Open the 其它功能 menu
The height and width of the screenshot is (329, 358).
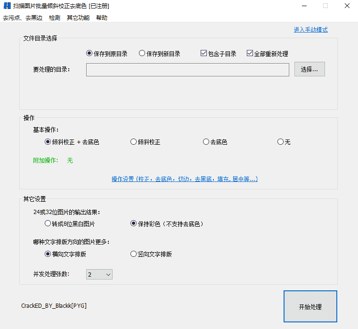click(78, 18)
